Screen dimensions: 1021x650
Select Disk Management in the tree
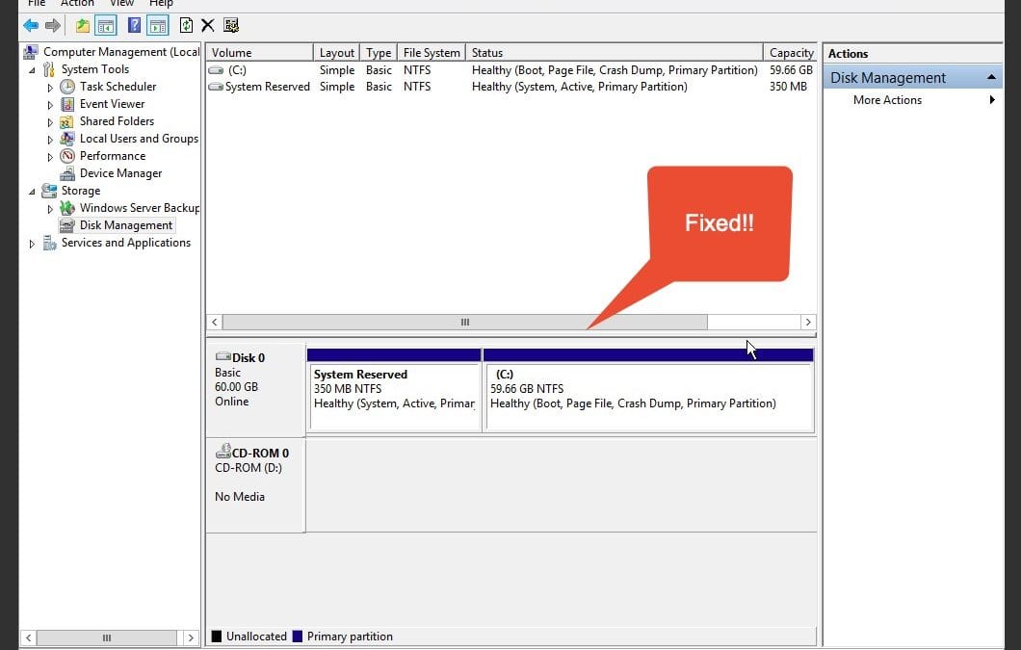[126, 224]
